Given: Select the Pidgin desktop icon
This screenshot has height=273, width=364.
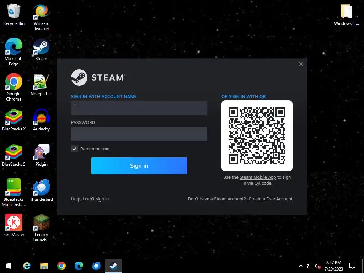Looking at the screenshot, I should [41, 156].
